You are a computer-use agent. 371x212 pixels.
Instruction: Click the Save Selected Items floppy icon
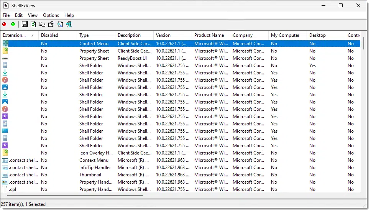point(25,24)
